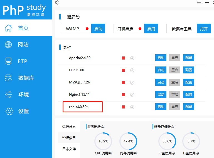Click the FTP server icon
The width and height of the screenshot is (214, 158).
coord(8,61)
